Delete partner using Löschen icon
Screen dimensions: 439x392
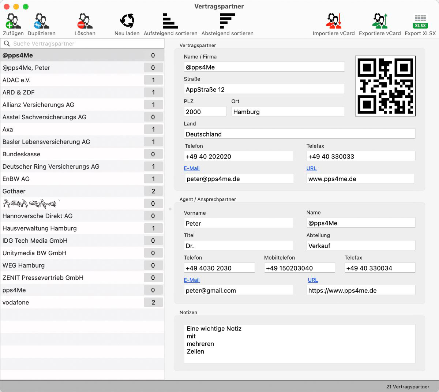[x=85, y=21]
